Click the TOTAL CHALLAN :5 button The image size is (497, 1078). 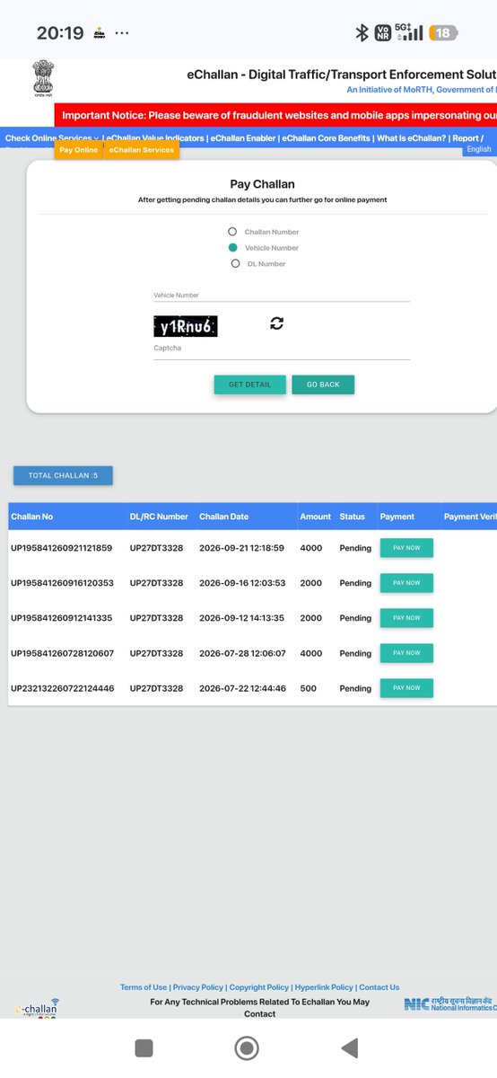(x=63, y=475)
